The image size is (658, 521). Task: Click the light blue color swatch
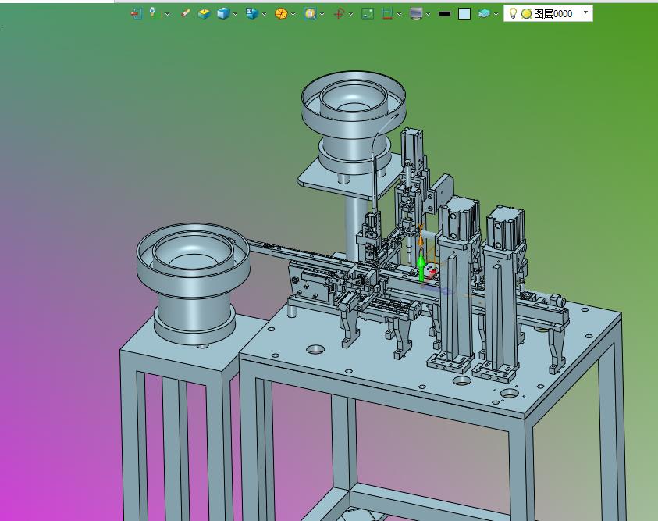[x=464, y=13]
